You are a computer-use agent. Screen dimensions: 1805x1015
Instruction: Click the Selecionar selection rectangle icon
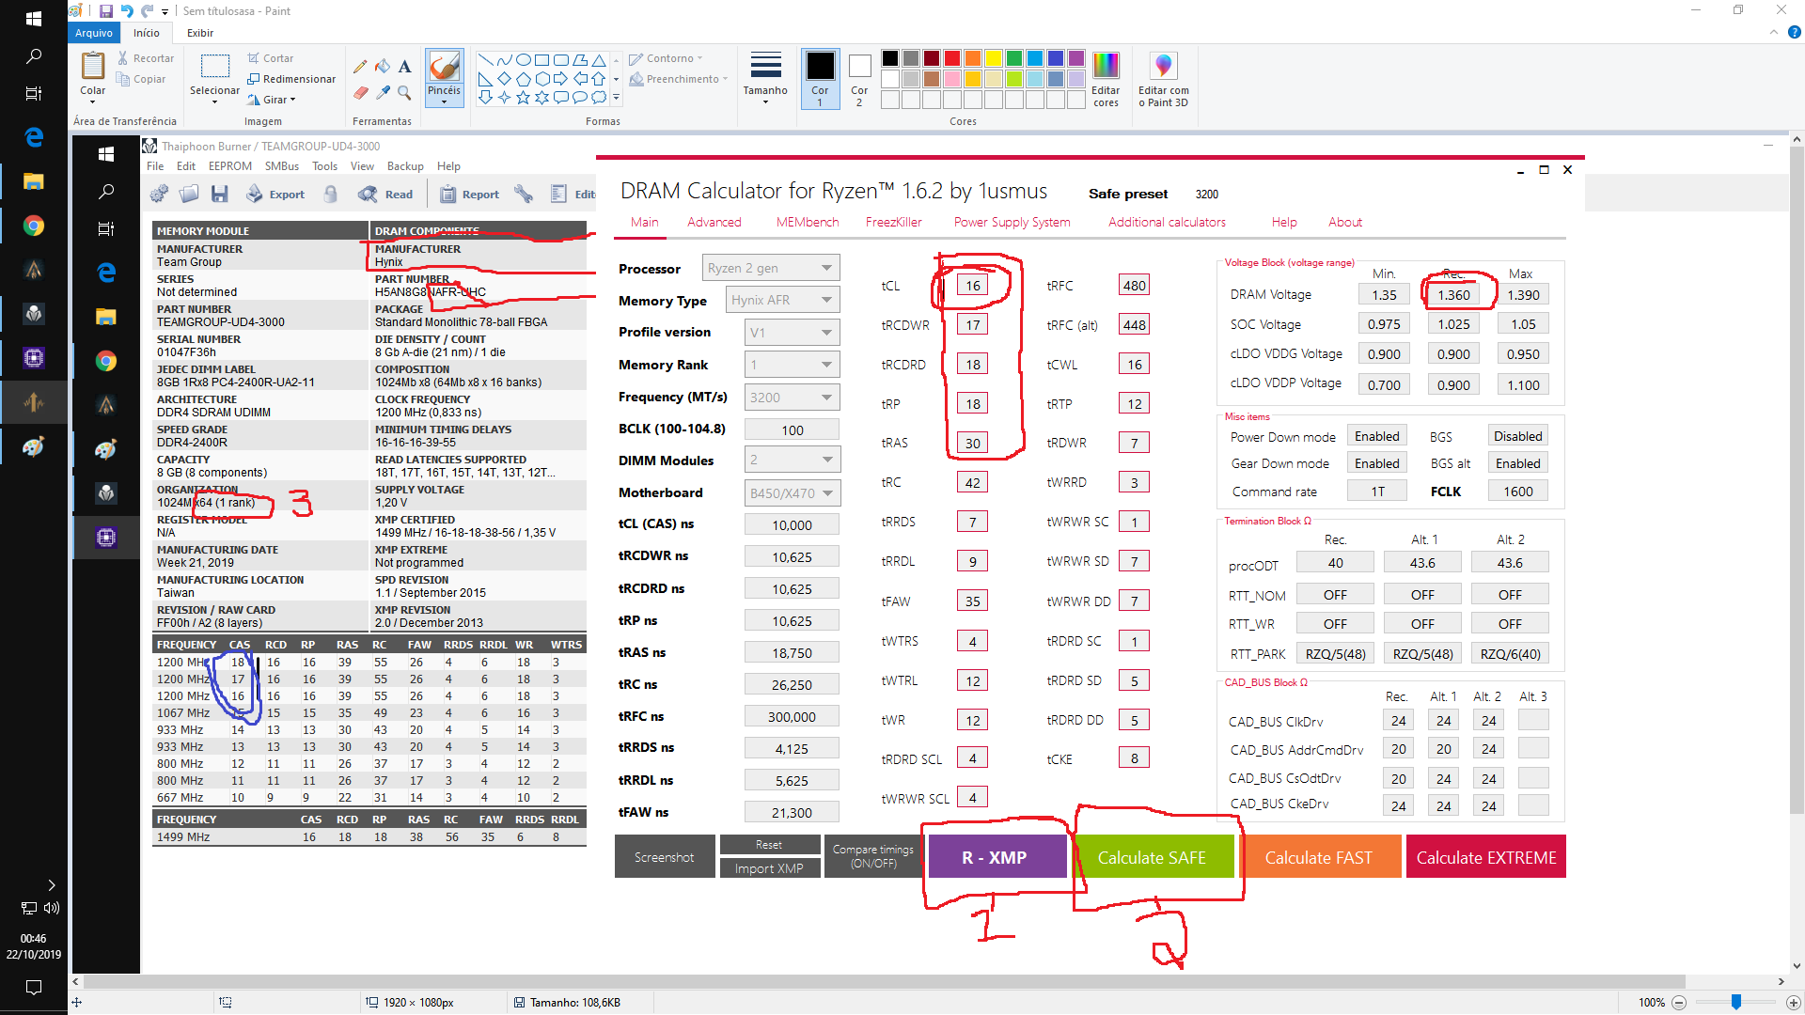[215, 66]
